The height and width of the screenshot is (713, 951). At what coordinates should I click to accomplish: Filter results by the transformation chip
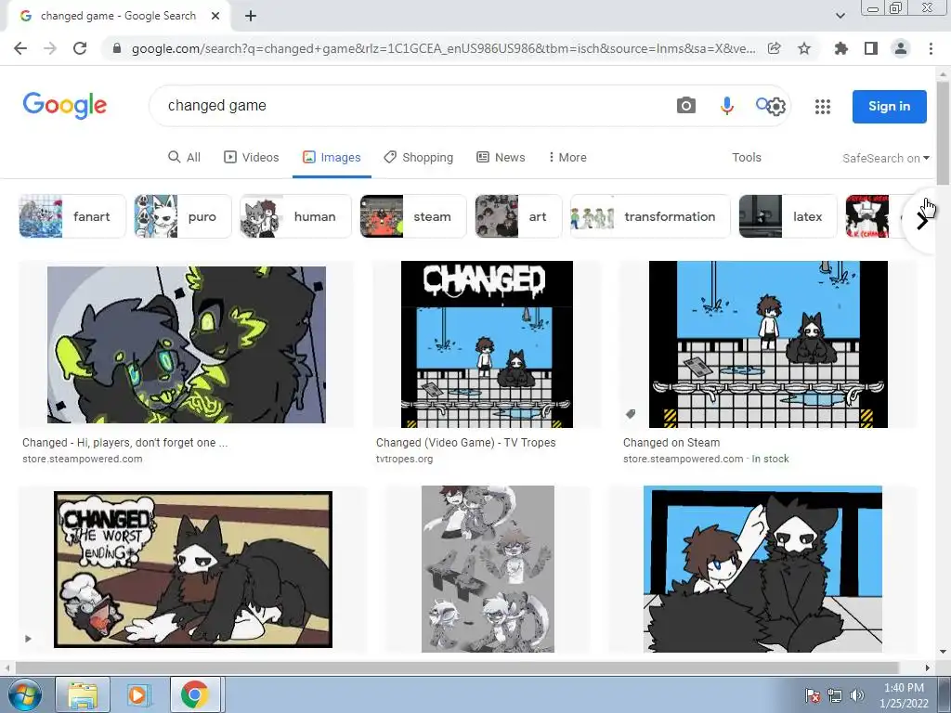pyautogui.click(x=650, y=216)
